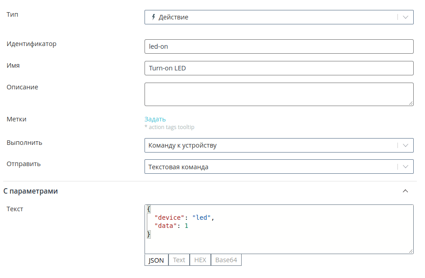Select the Команду к устройству combo box
The width and height of the screenshot is (425, 278).
[x=279, y=145]
